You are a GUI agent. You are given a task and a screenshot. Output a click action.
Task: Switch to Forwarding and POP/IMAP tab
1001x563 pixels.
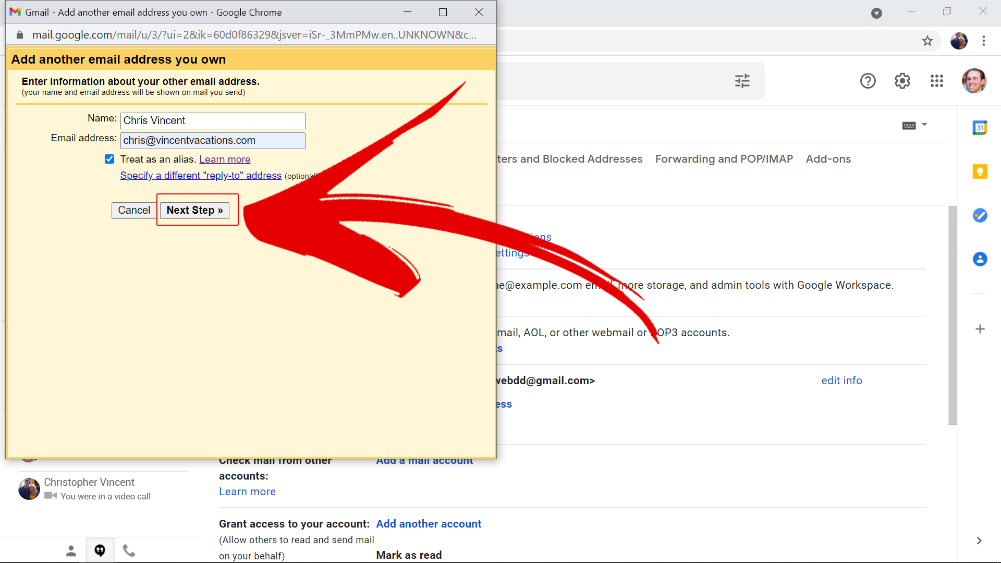724,159
